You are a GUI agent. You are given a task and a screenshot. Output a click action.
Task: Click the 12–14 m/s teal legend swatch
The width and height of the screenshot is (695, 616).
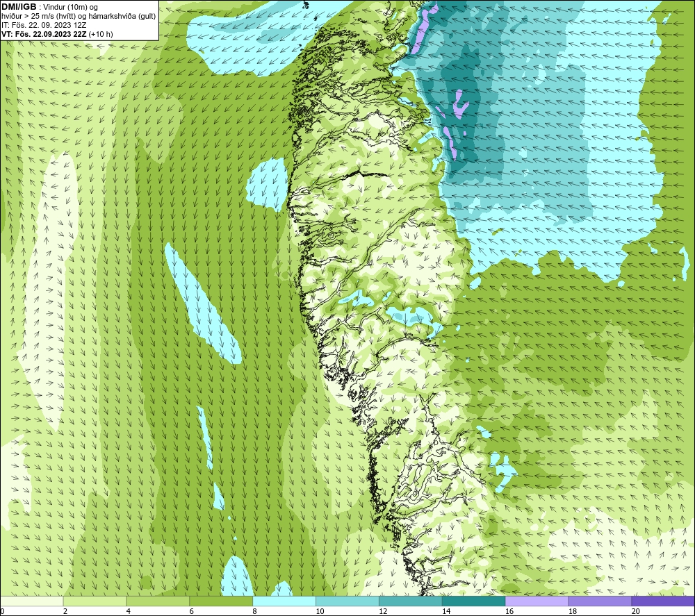click(x=411, y=601)
